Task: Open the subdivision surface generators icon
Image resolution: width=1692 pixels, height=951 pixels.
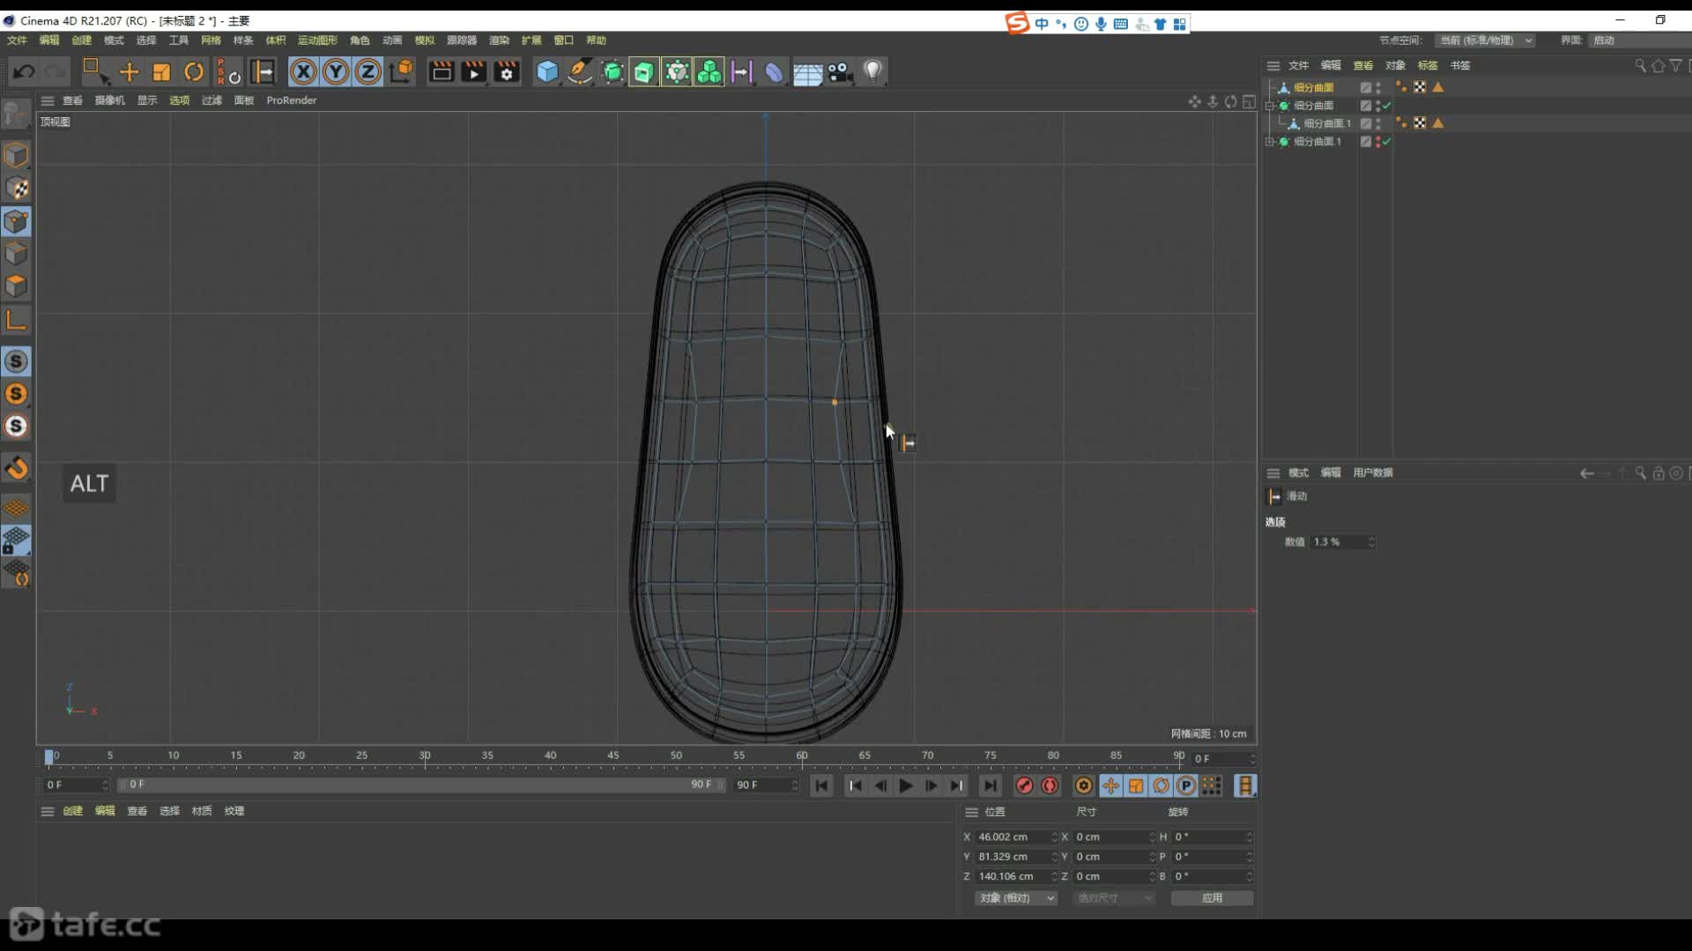Action: [x=612, y=71]
